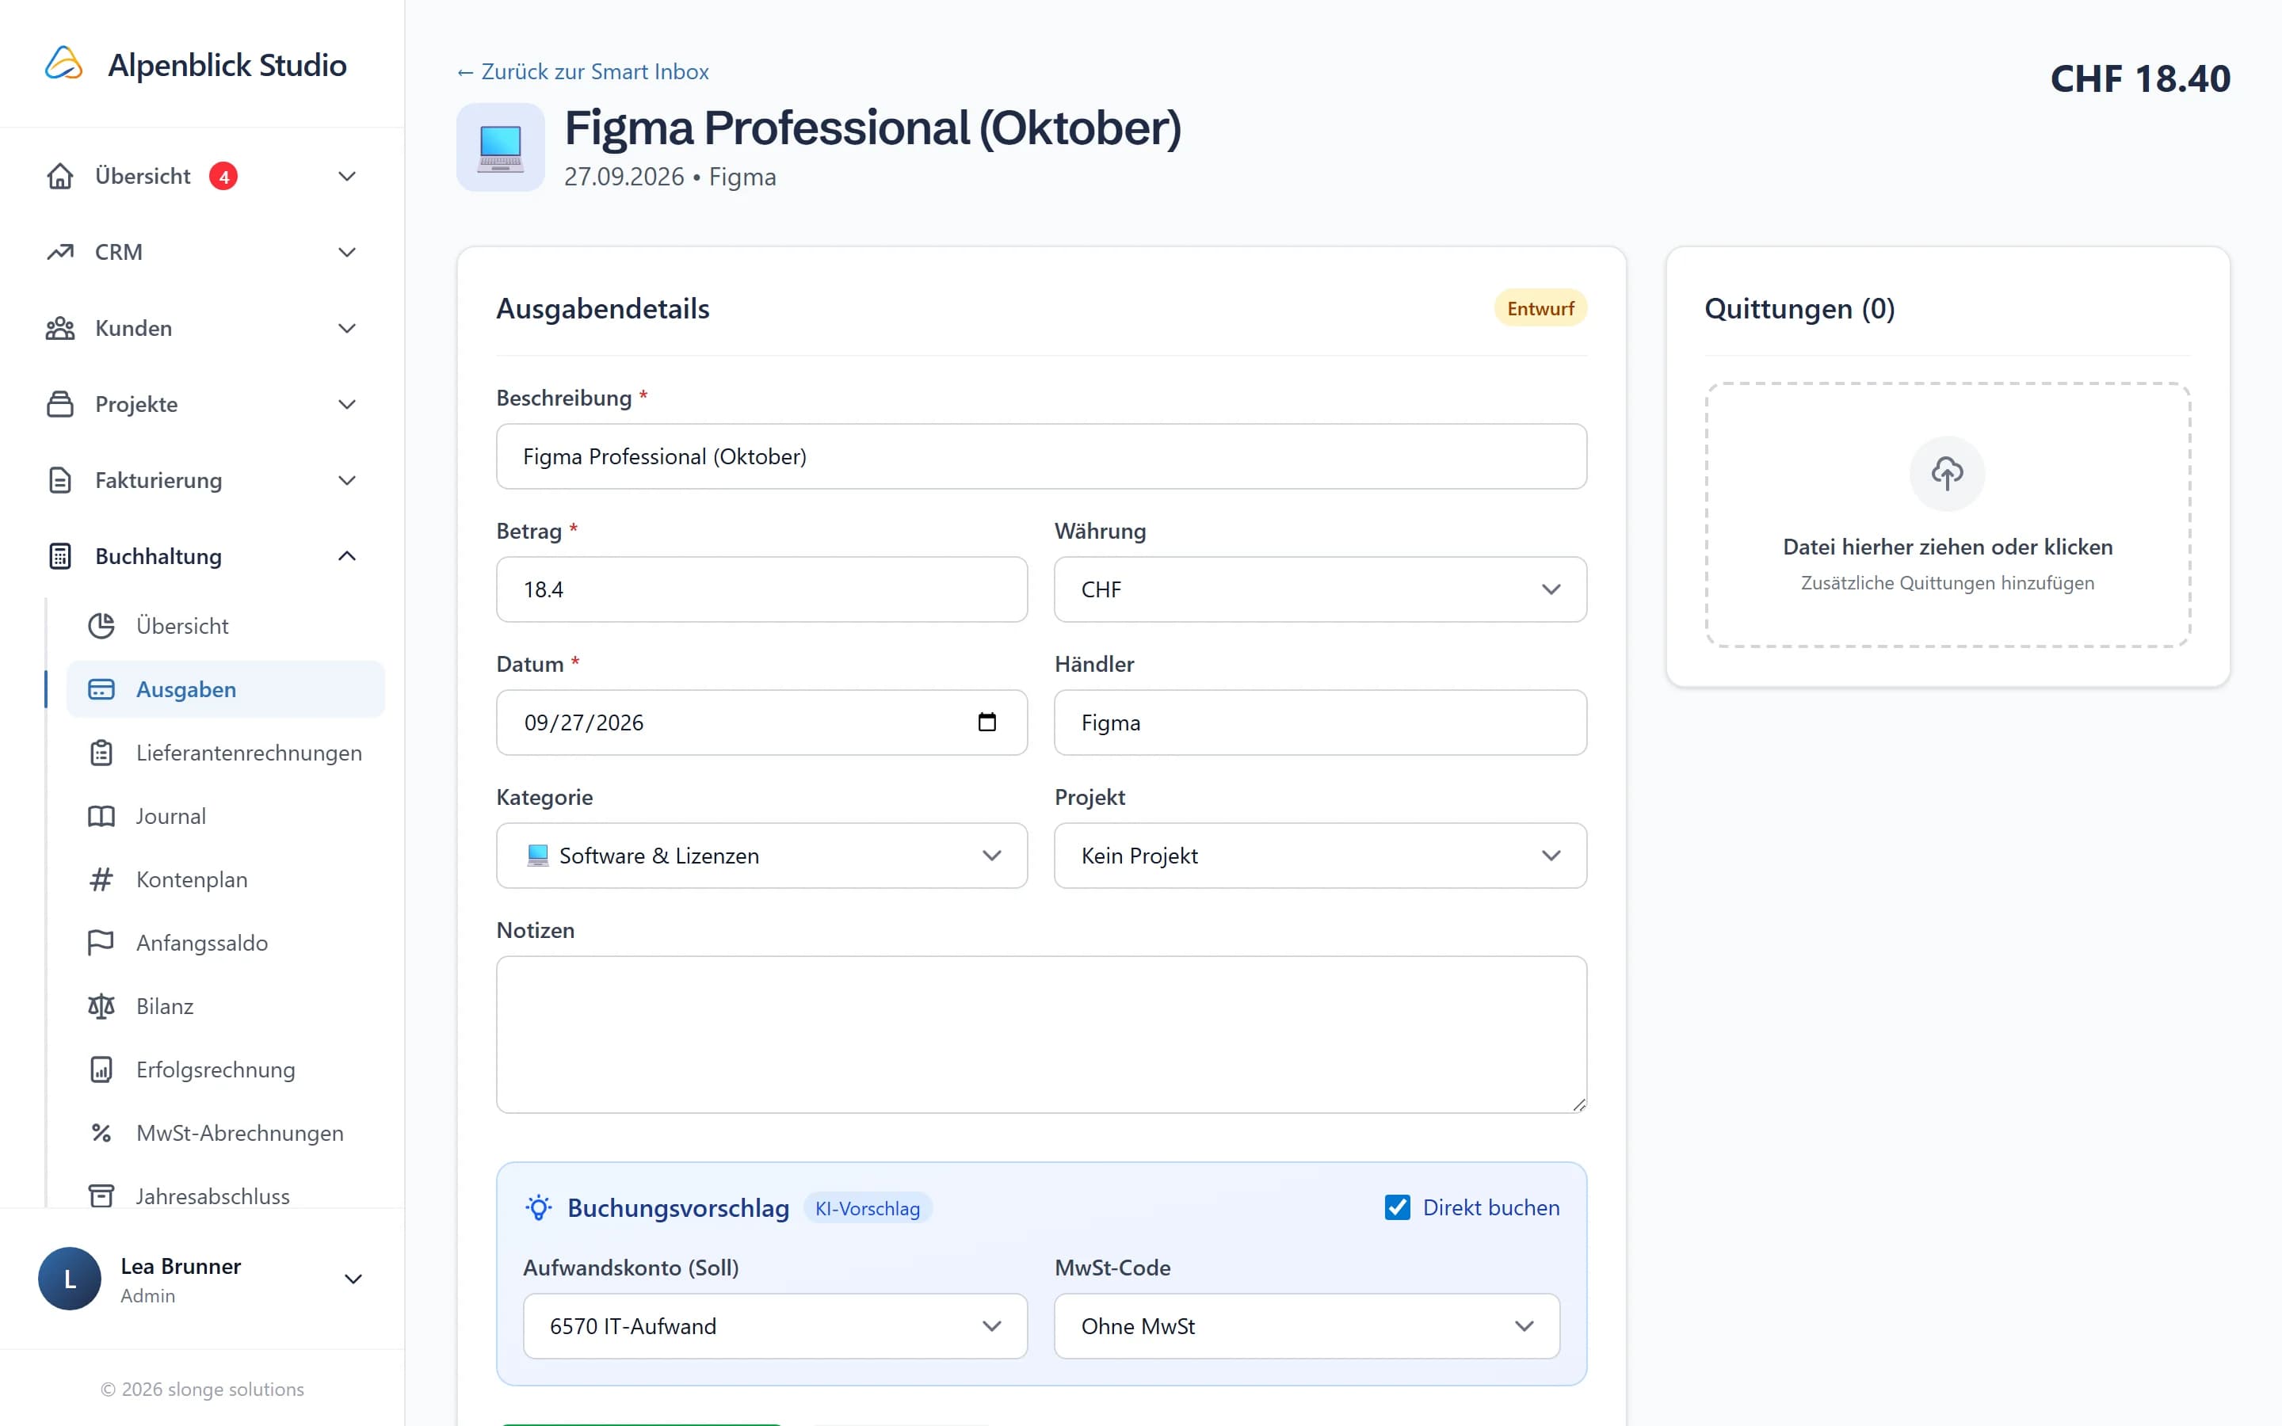Click the Kontenplan hash icon
The width and height of the screenshot is (2282, 1426).
click(x=101, y=879)
